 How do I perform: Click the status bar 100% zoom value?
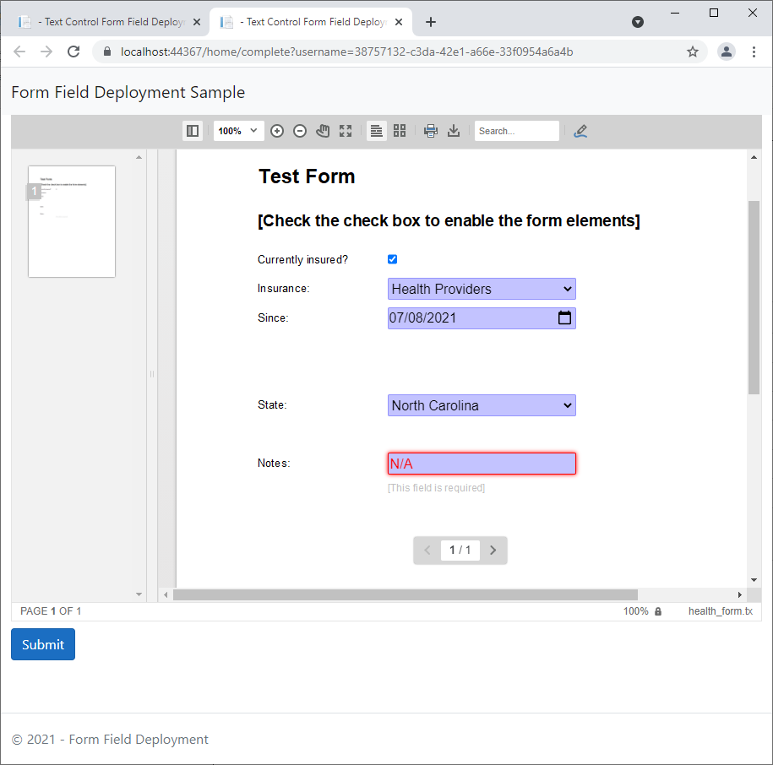(635, 611)
